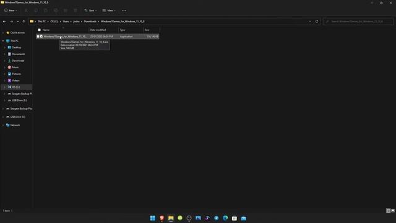Sort by the Name column header

[46, 30]
